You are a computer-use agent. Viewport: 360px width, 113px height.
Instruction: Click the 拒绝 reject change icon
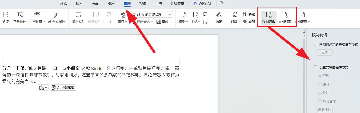click(196, 15)
